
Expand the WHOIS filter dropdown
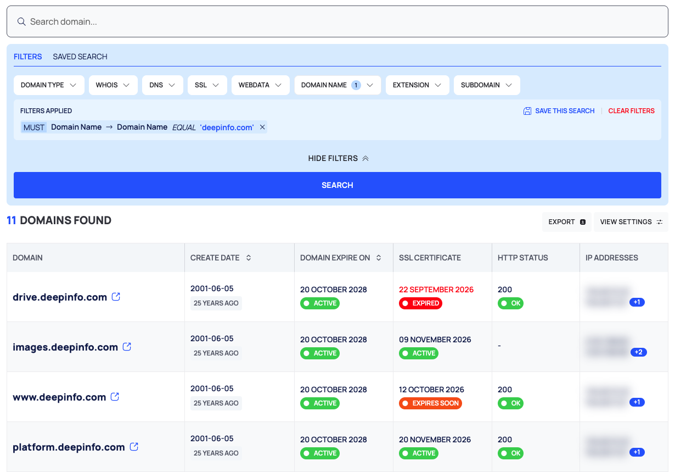click(x=113, y=85)
